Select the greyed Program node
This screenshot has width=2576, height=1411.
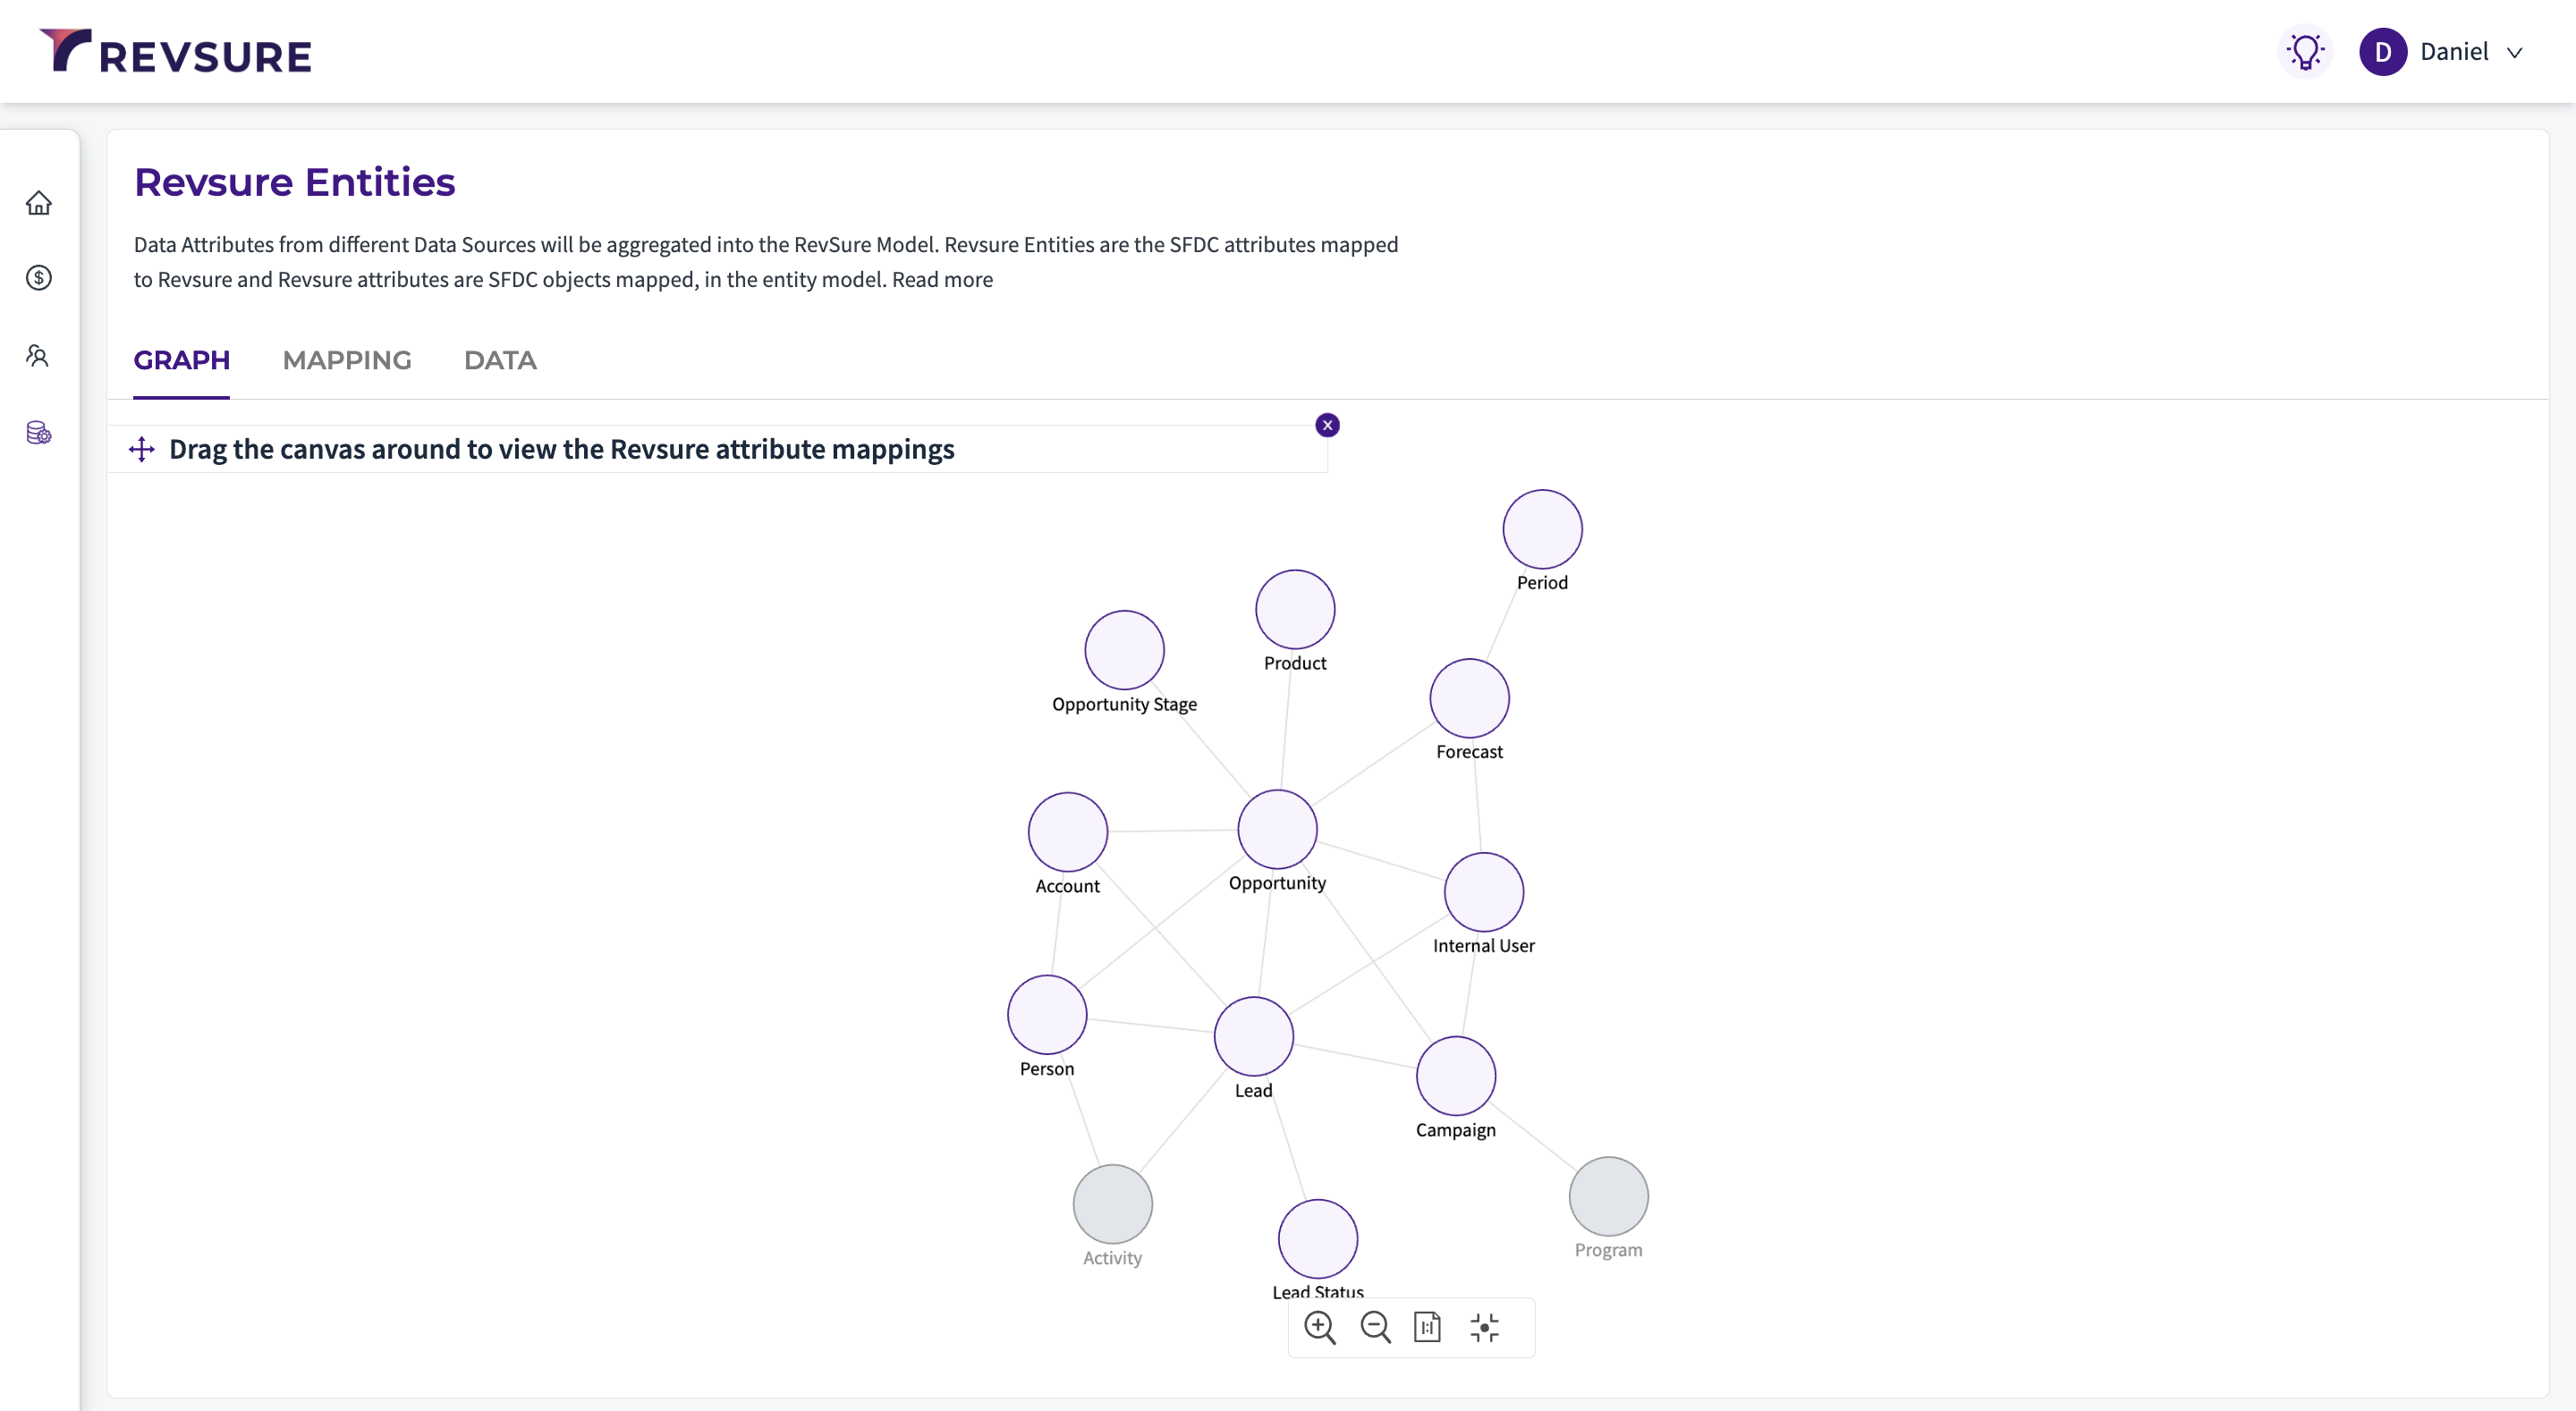click(1608, 1196)
